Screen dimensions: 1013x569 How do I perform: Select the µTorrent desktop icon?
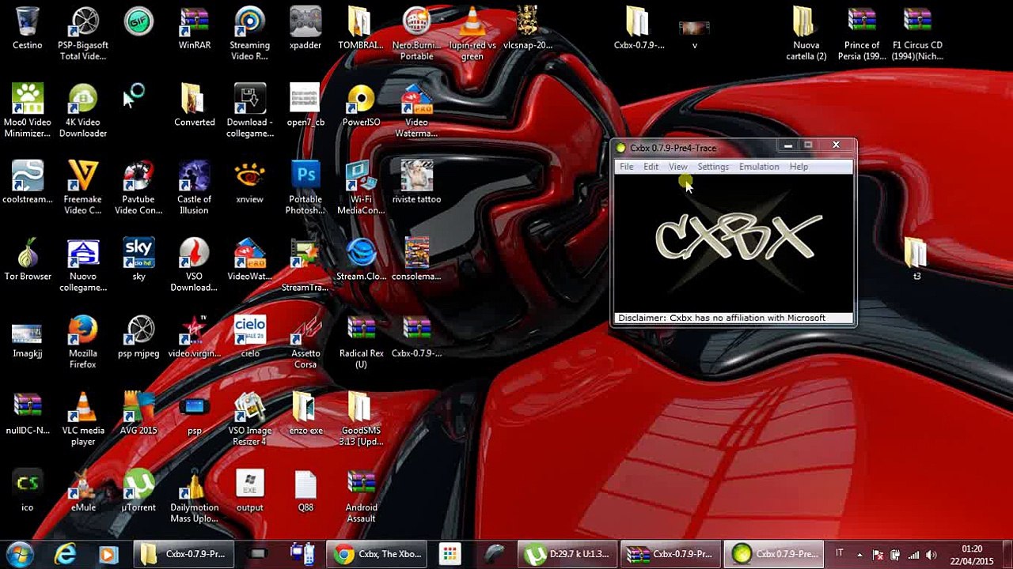coord(138,491)
